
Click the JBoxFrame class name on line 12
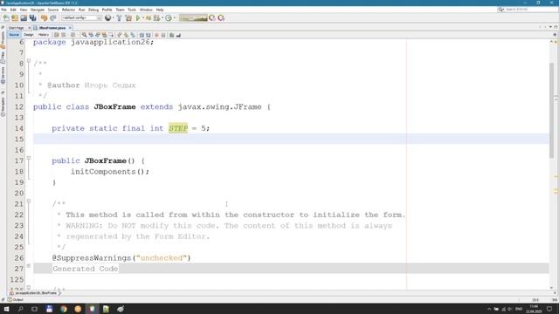click(114, 106)
